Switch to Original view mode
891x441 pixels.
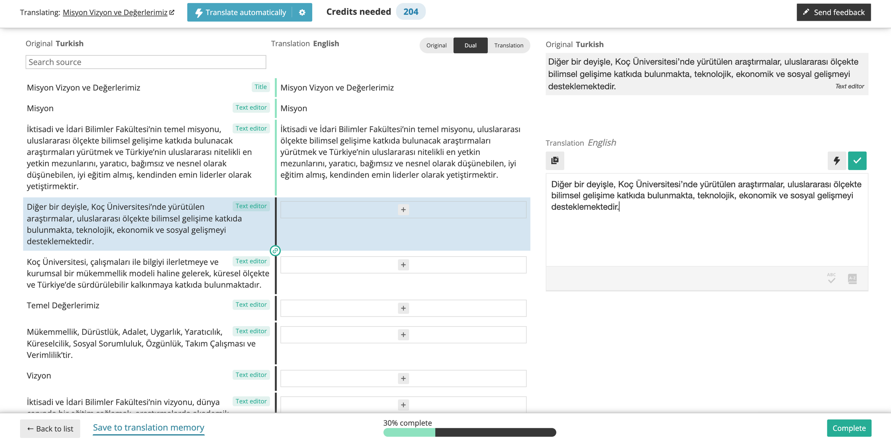(436, 45)
